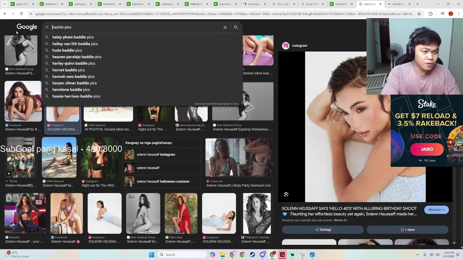Click the browser address bar URL
Viewport: 463px width, 260px height.
coord(224,14)
